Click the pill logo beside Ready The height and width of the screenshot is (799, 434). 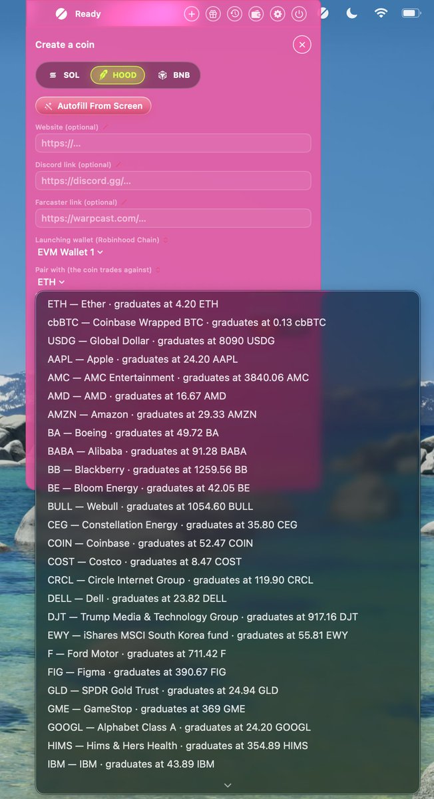61,13
